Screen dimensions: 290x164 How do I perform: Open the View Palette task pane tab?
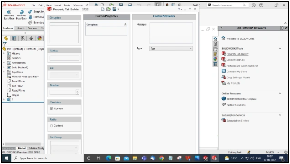click(215, 54)
